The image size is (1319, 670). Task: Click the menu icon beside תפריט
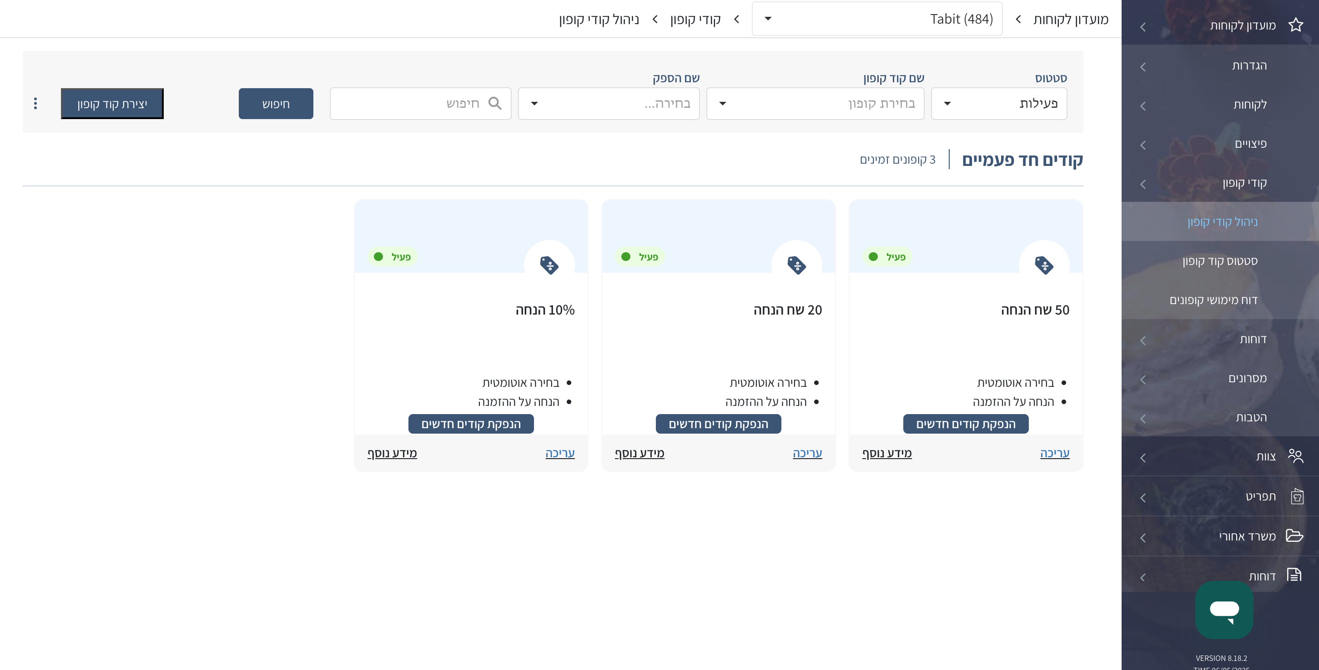[x=1296, y=496]
